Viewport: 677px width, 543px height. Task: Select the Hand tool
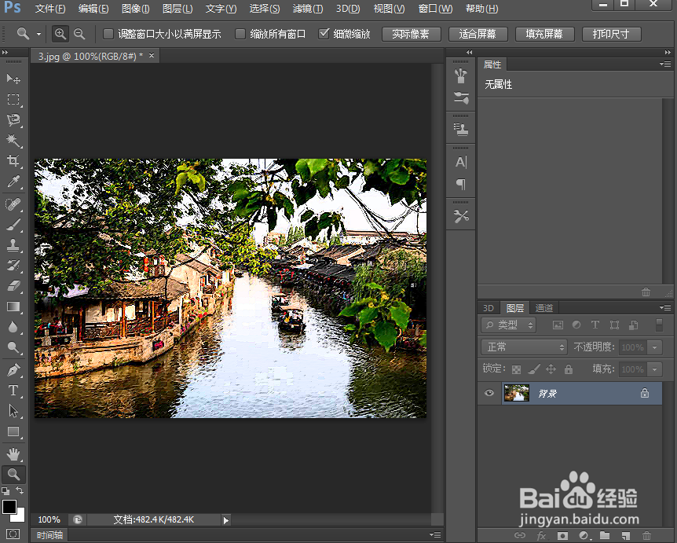[x=13, y=454]
